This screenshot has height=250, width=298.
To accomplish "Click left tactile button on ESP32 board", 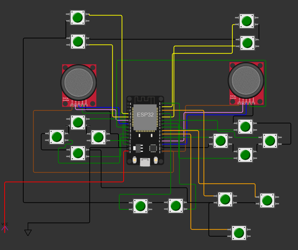I will click(135, 160).
